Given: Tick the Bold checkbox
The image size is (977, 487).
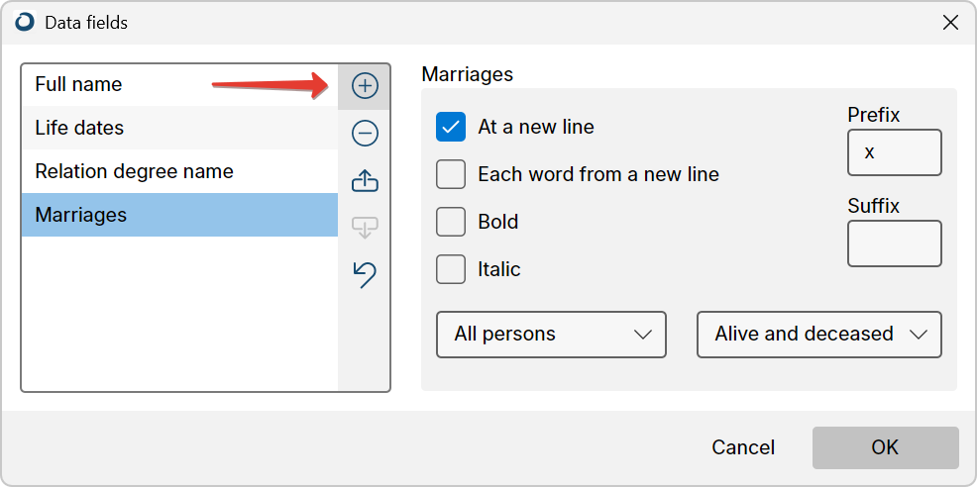Looking at the screenshot, I should 451,222.
